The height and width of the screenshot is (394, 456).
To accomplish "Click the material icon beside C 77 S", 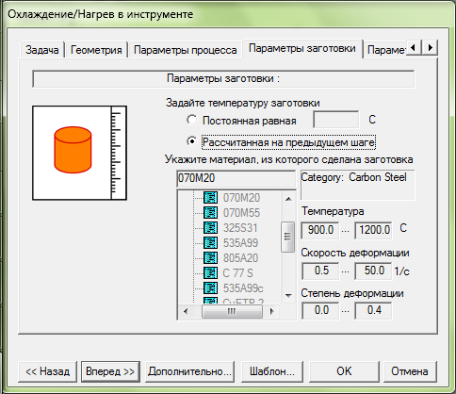I will tap(210, 273).
